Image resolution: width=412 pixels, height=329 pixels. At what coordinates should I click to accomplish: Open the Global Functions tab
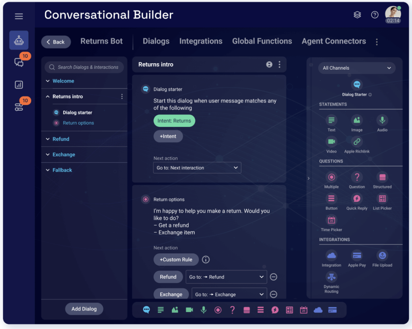click(262, 41)
